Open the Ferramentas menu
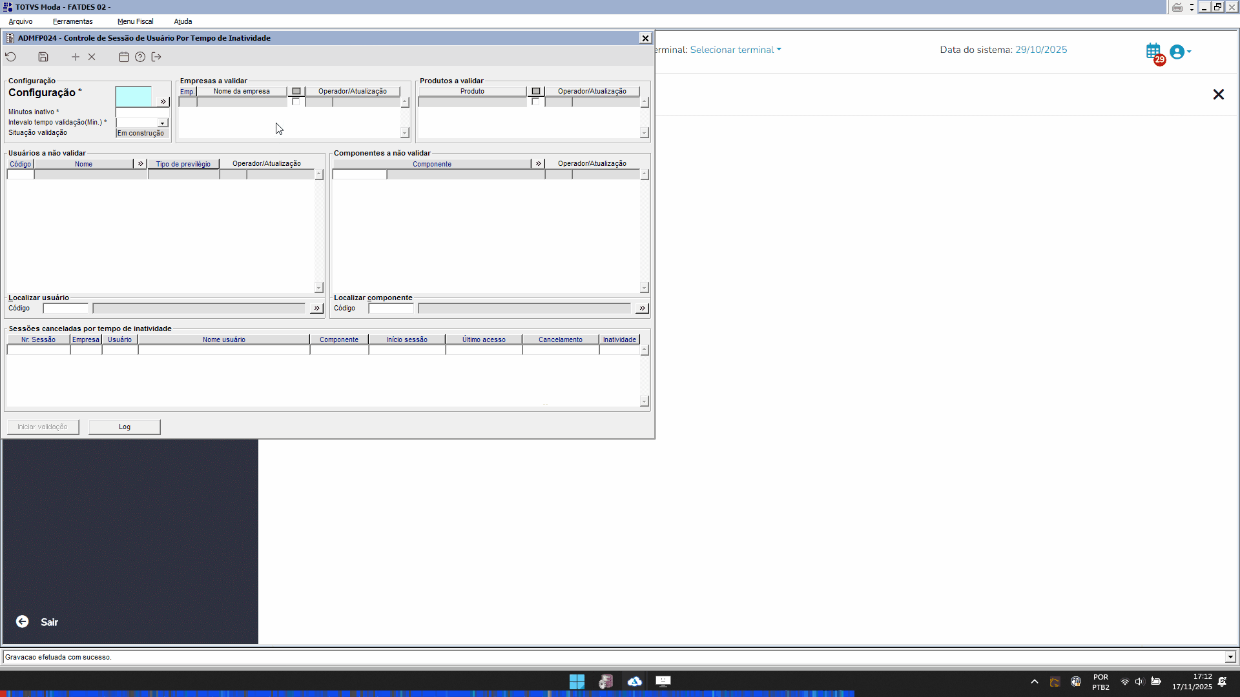The width and height of the screenshot is (1240, 697). 73,21
